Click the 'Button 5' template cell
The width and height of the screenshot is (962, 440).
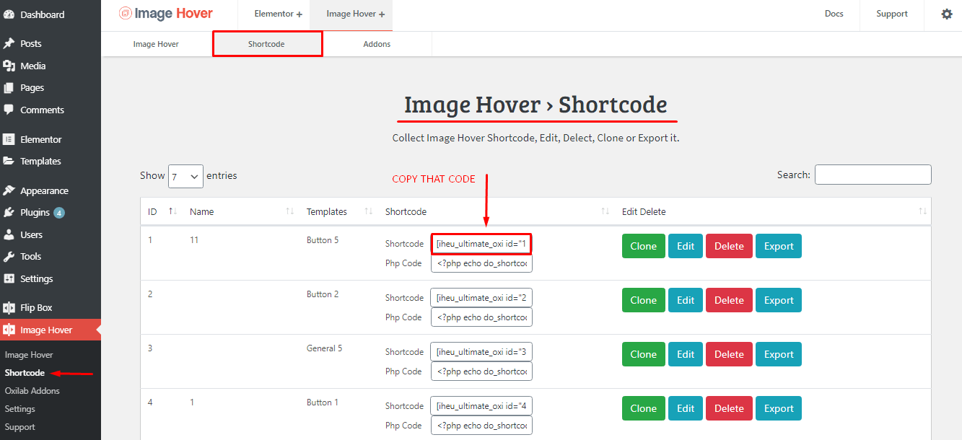click(x=323, y=240)
